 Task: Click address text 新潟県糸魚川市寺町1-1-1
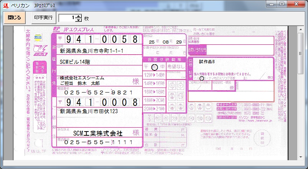(x=92, y=51)
